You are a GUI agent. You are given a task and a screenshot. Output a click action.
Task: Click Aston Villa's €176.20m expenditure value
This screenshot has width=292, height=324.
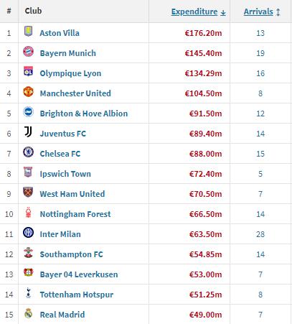(x=203, y=33)
